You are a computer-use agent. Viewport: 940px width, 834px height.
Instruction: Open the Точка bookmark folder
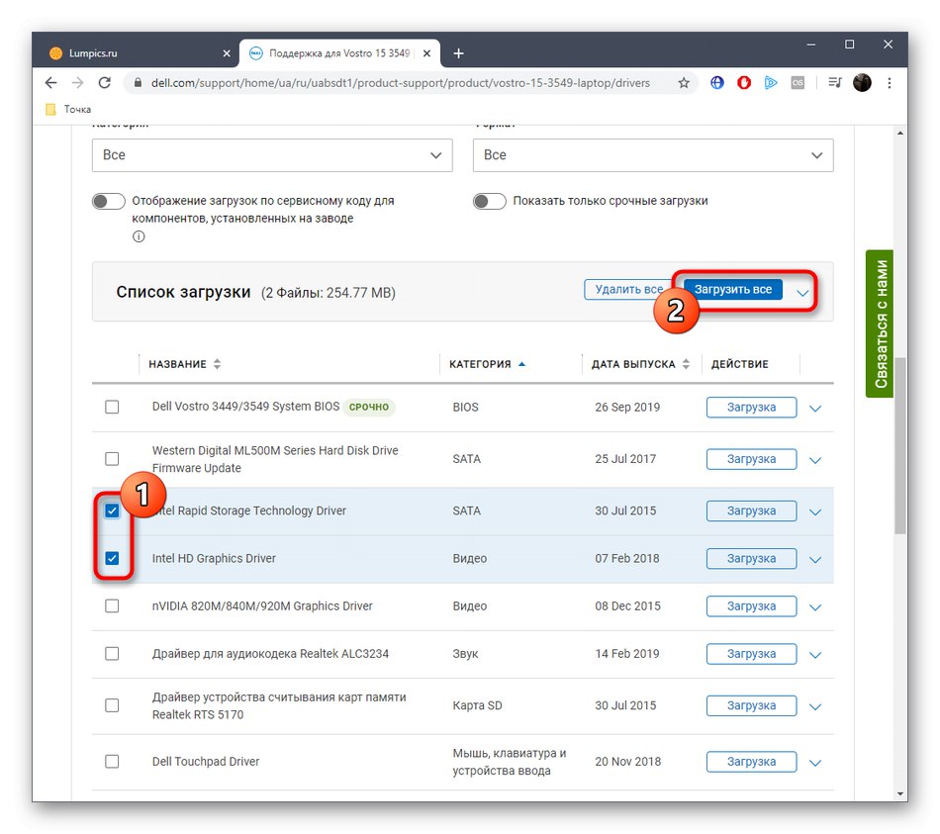[x=68, y=109]
